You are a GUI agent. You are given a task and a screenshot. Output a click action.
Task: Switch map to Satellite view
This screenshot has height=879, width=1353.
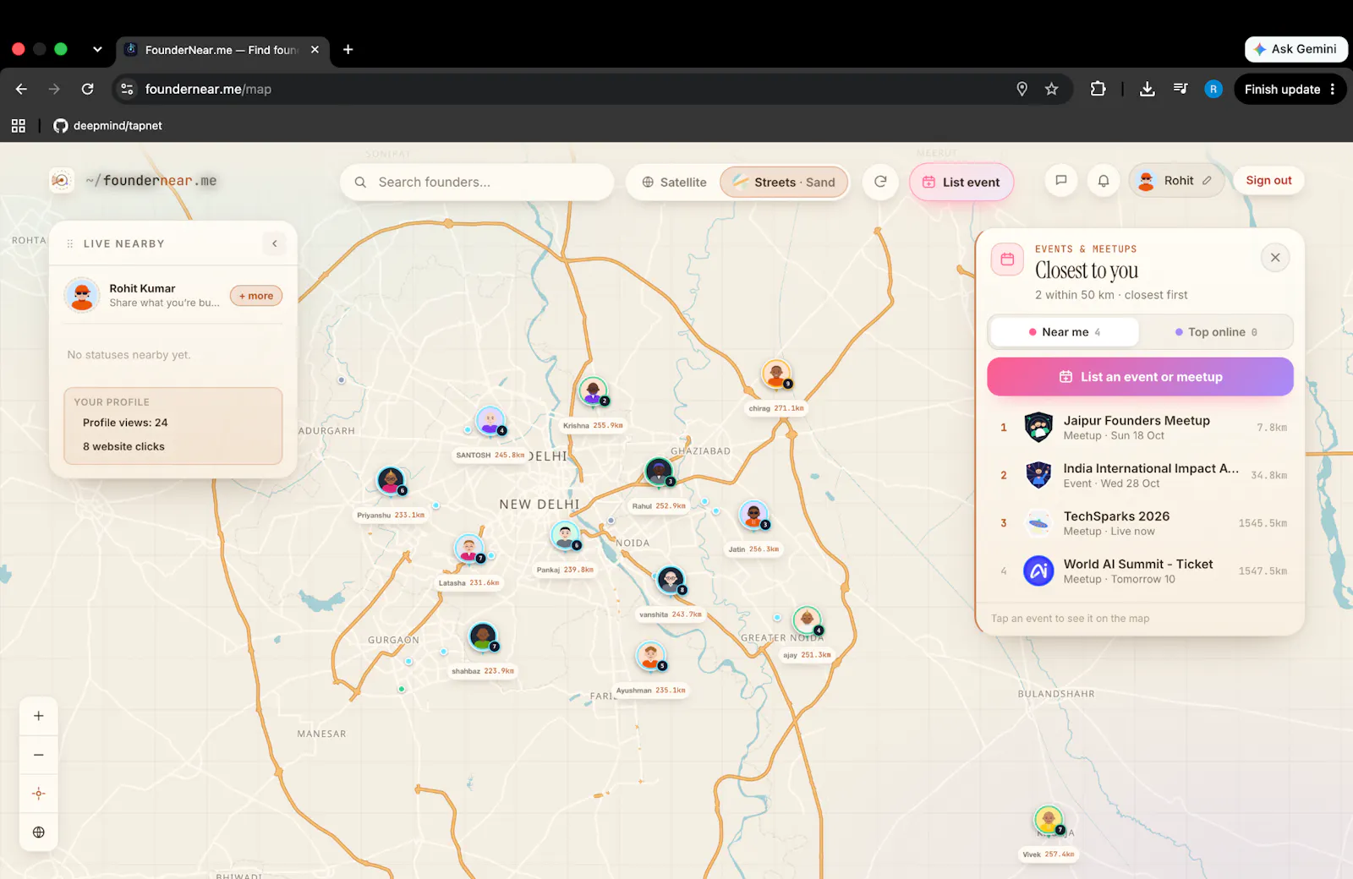tap(674, 182)
